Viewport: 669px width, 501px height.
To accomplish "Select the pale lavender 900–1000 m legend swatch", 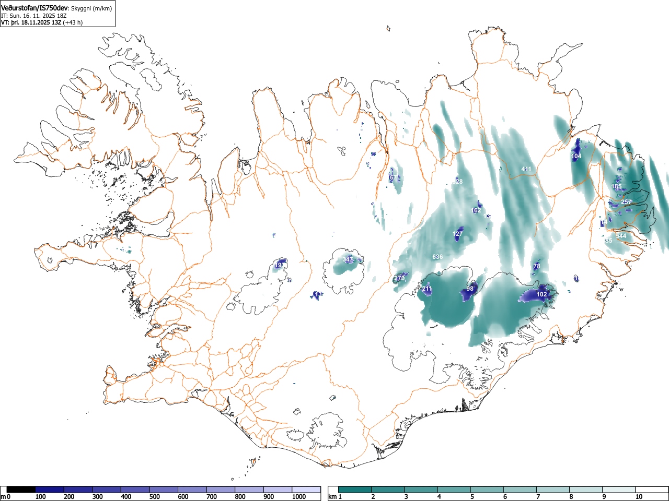I will 278,490.
